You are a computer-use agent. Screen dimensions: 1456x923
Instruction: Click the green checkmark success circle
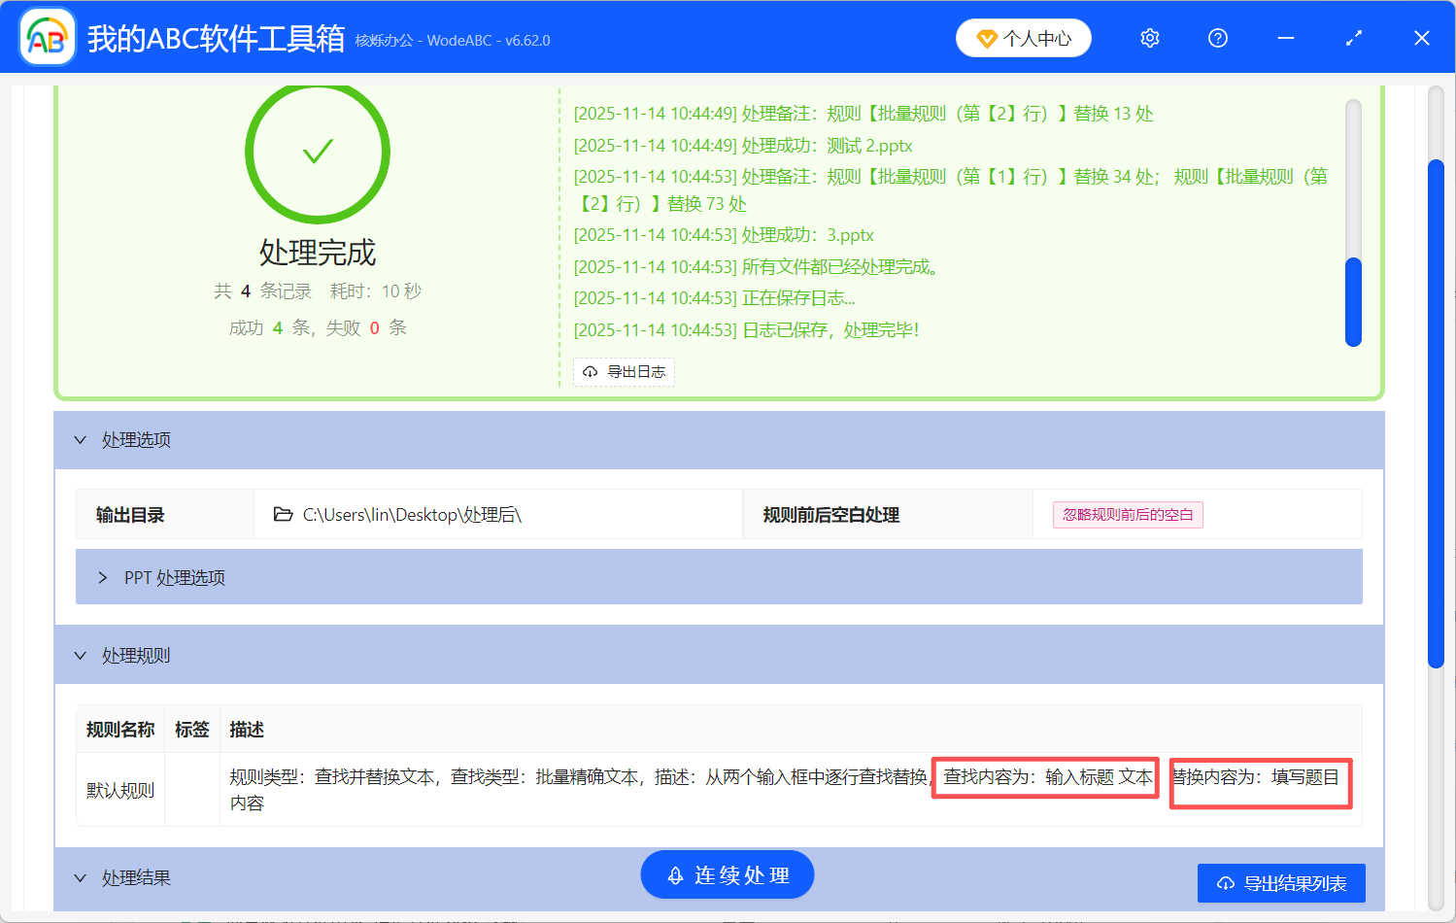(x=318, y=153)
